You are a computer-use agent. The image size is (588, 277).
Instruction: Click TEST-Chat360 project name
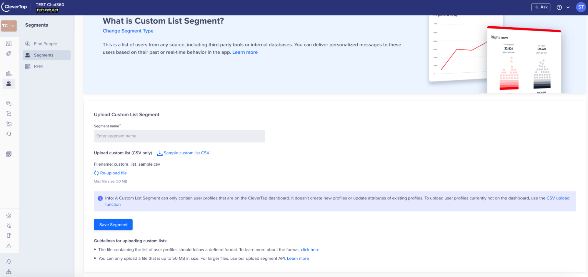tap(50, 5)
